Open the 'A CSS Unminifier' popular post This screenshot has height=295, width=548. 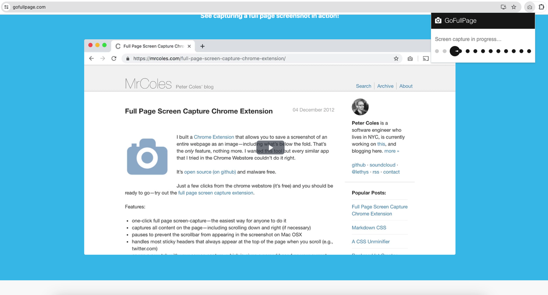pyautogui.click(x=370, y=242)
